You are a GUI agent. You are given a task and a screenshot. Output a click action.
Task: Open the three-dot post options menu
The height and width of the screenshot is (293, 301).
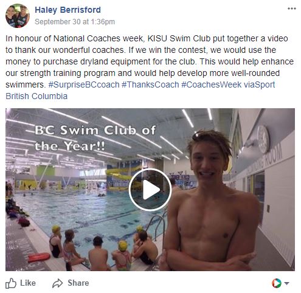tap(292, 9)
